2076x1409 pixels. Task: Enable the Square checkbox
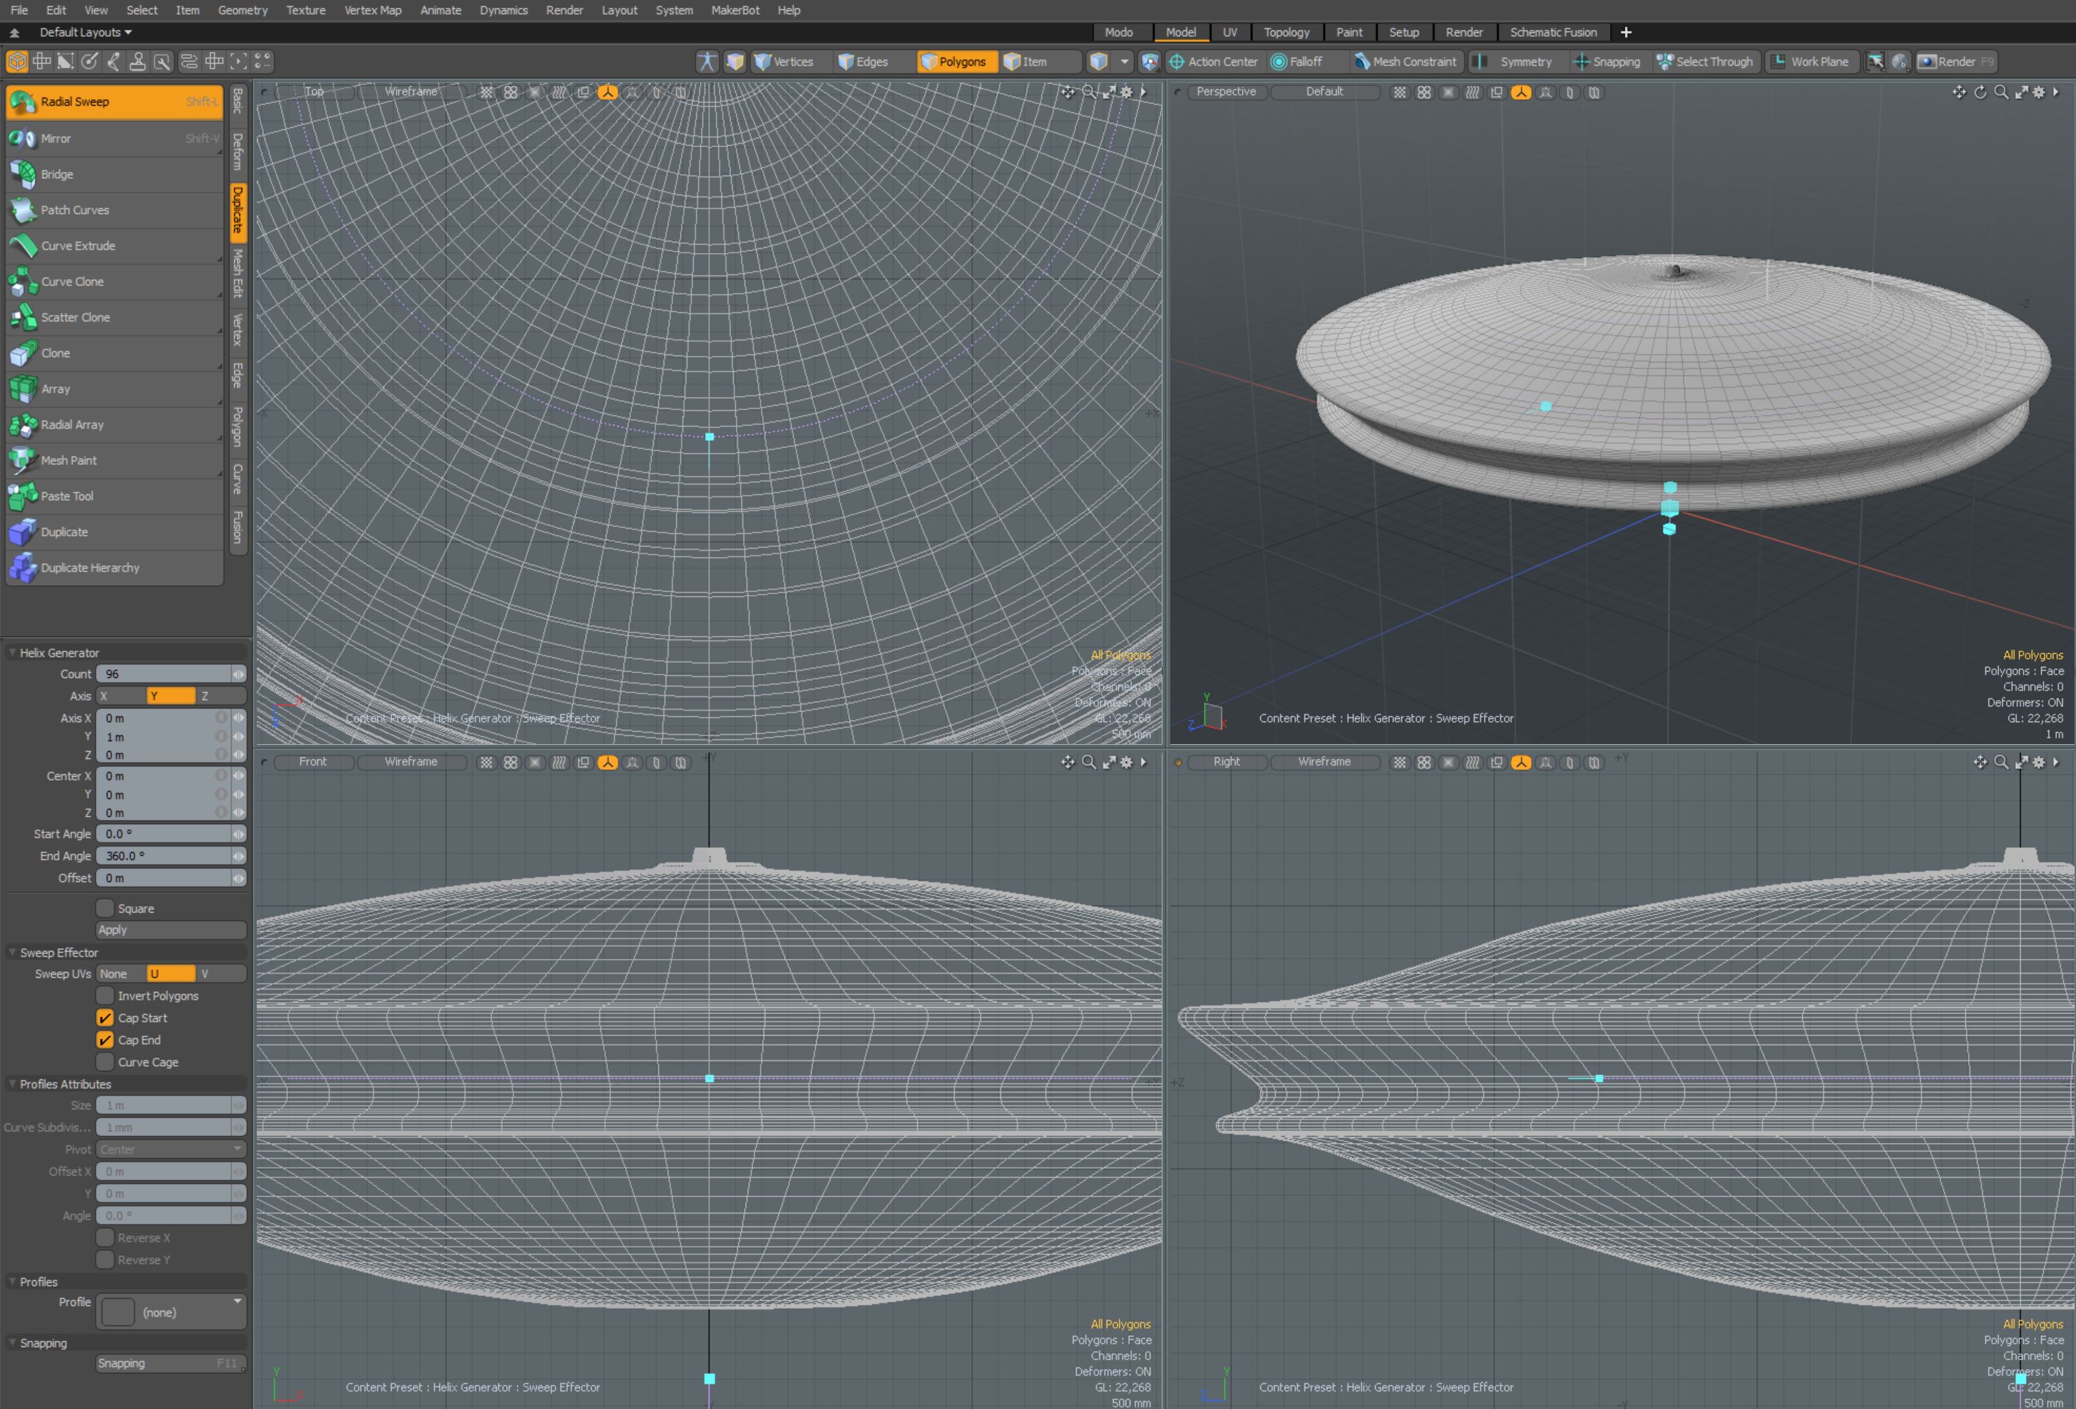tap(105, 908)
